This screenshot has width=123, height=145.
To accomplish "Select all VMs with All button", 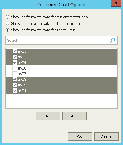I will click(48, 116).
